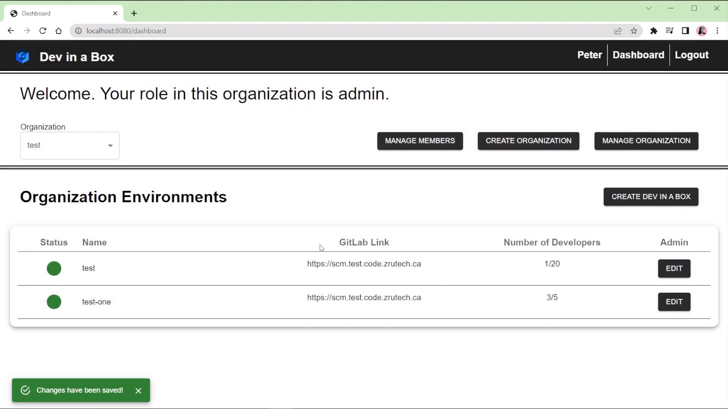Click the green status indicator for test environment
The width and height of the screenshot is (728, 409).
(54, 268)
